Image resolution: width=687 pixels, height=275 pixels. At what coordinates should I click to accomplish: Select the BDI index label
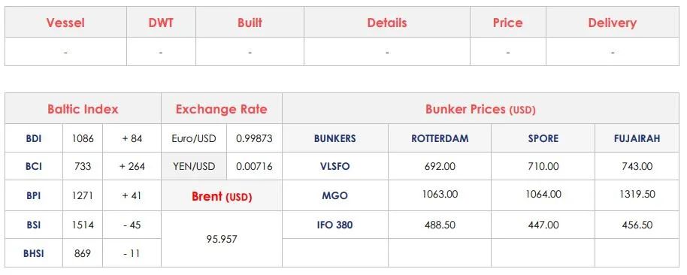[x=34, y=138]
